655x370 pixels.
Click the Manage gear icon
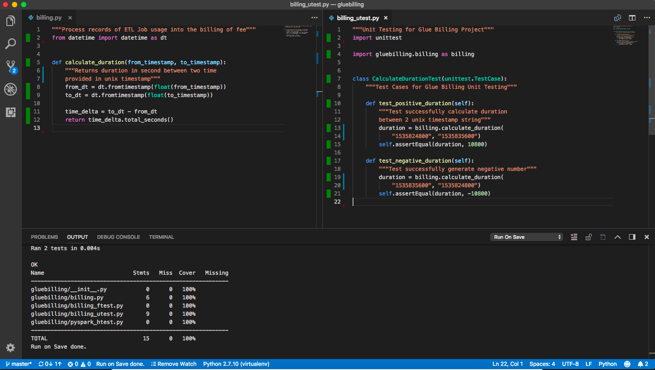(10, 348)
